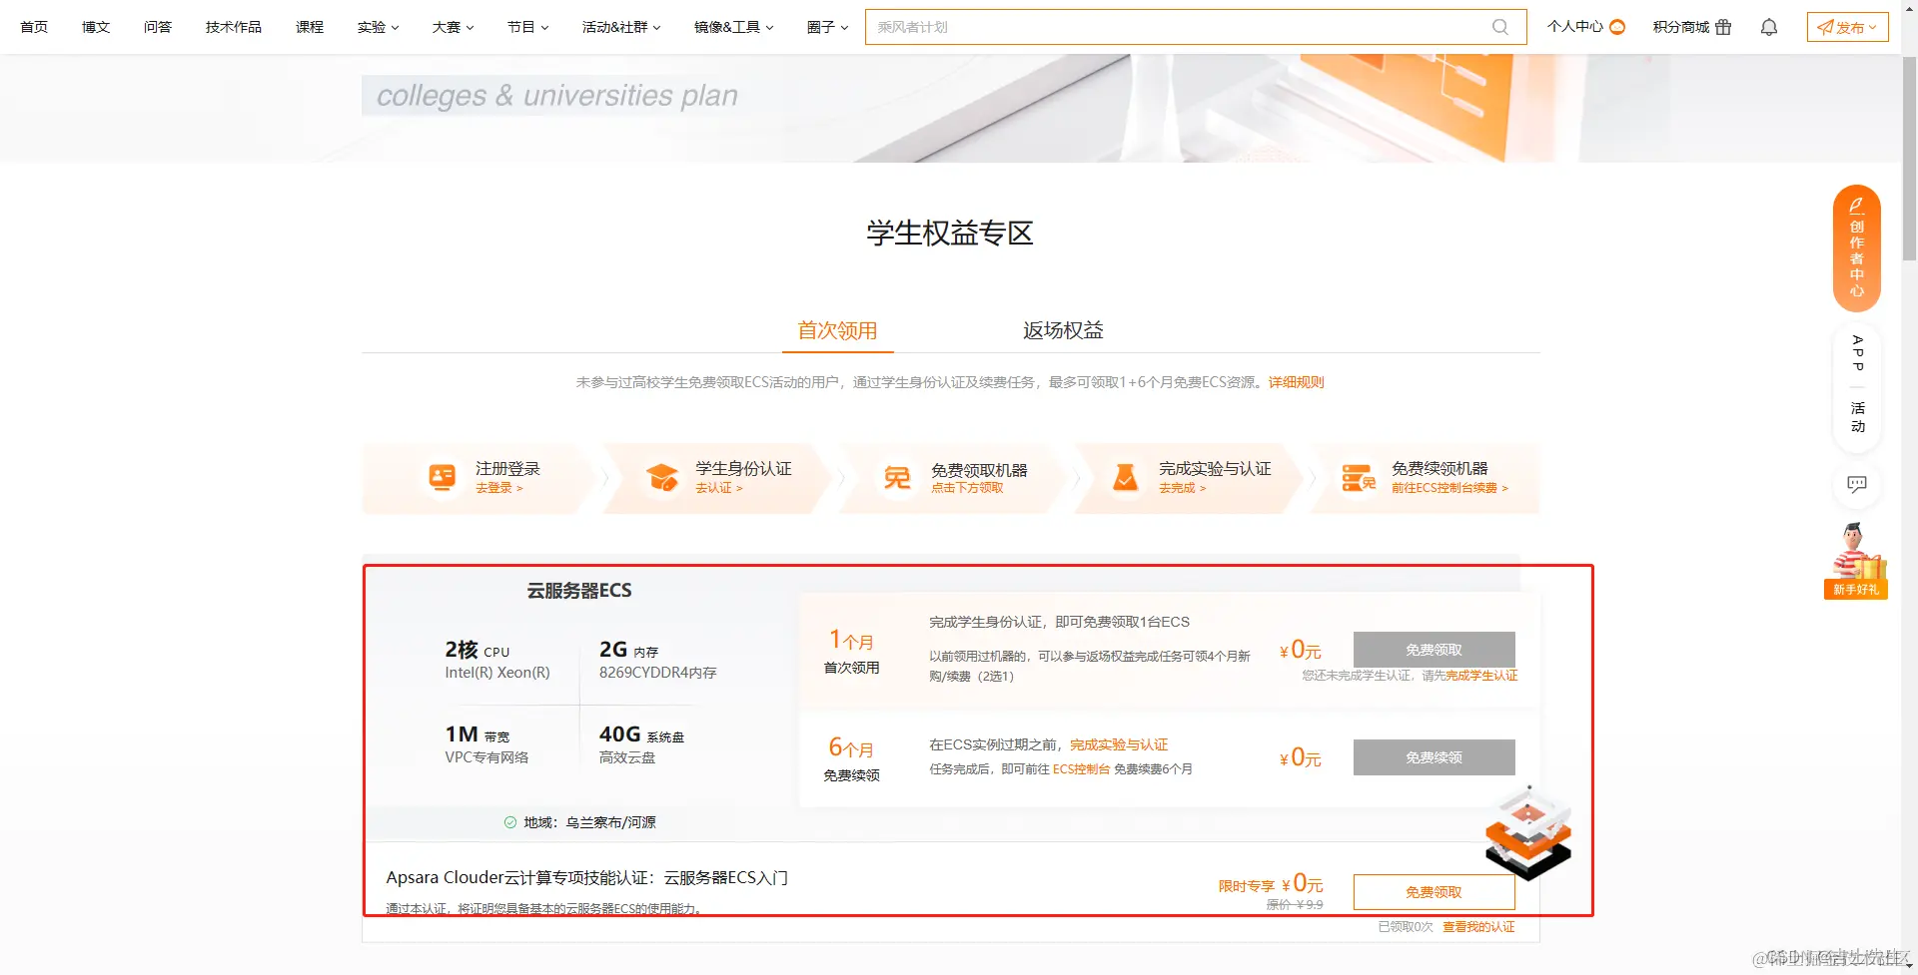Switch to the 返场权益 tab

[x=1062, y=330]
